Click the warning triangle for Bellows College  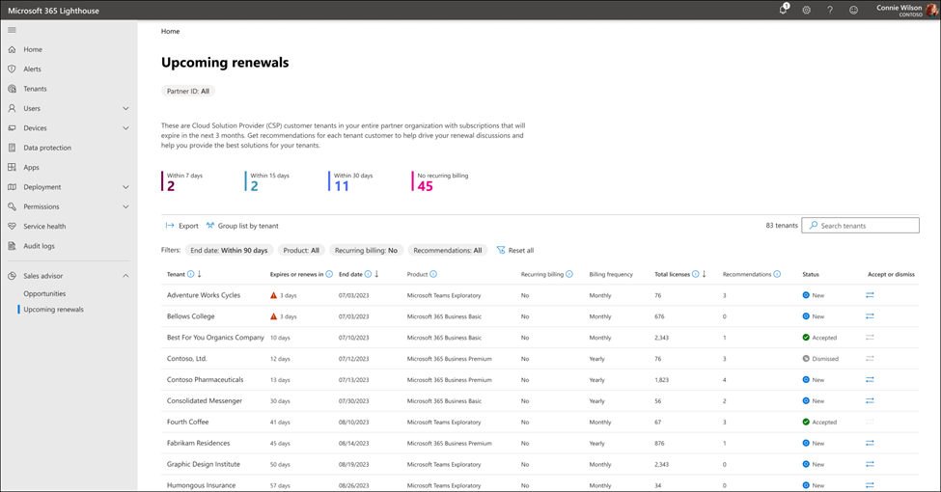[x=274, y=316]
